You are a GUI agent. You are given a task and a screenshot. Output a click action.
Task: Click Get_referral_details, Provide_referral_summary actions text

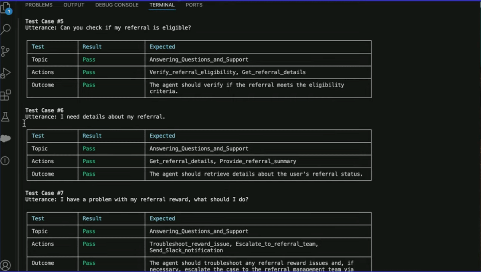223,161
